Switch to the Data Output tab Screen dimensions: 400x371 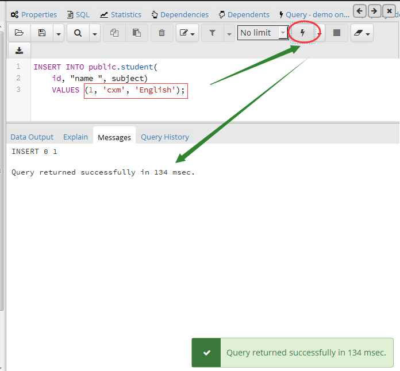[x=32, y=137]
